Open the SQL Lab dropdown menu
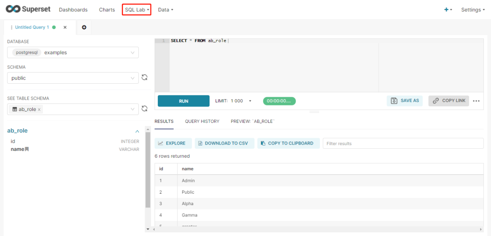Screen dimensions: 491x236 pos(137,10)
